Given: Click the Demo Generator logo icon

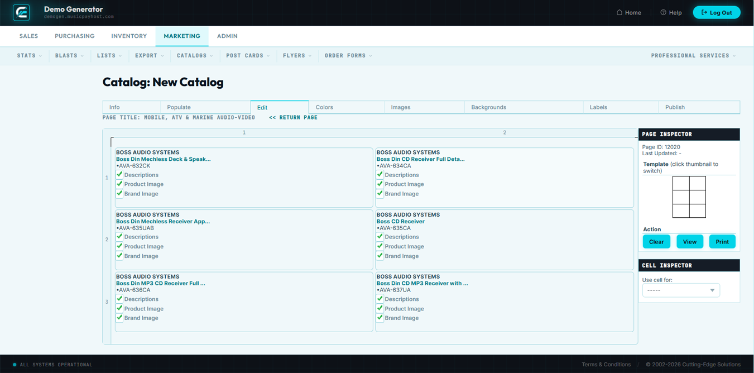Looking at the screenshot, I should click(x=21, y=12).
